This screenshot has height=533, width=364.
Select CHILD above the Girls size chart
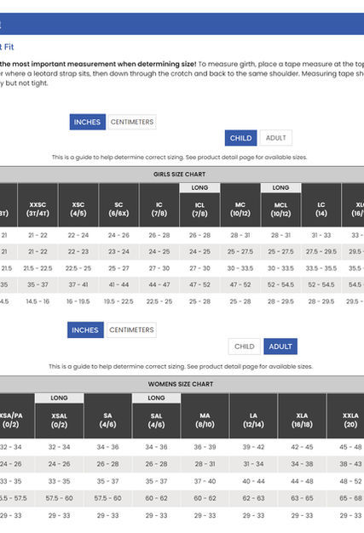pos(241,138)
